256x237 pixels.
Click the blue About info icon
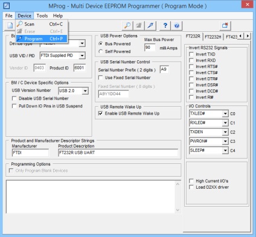(176, 25)
